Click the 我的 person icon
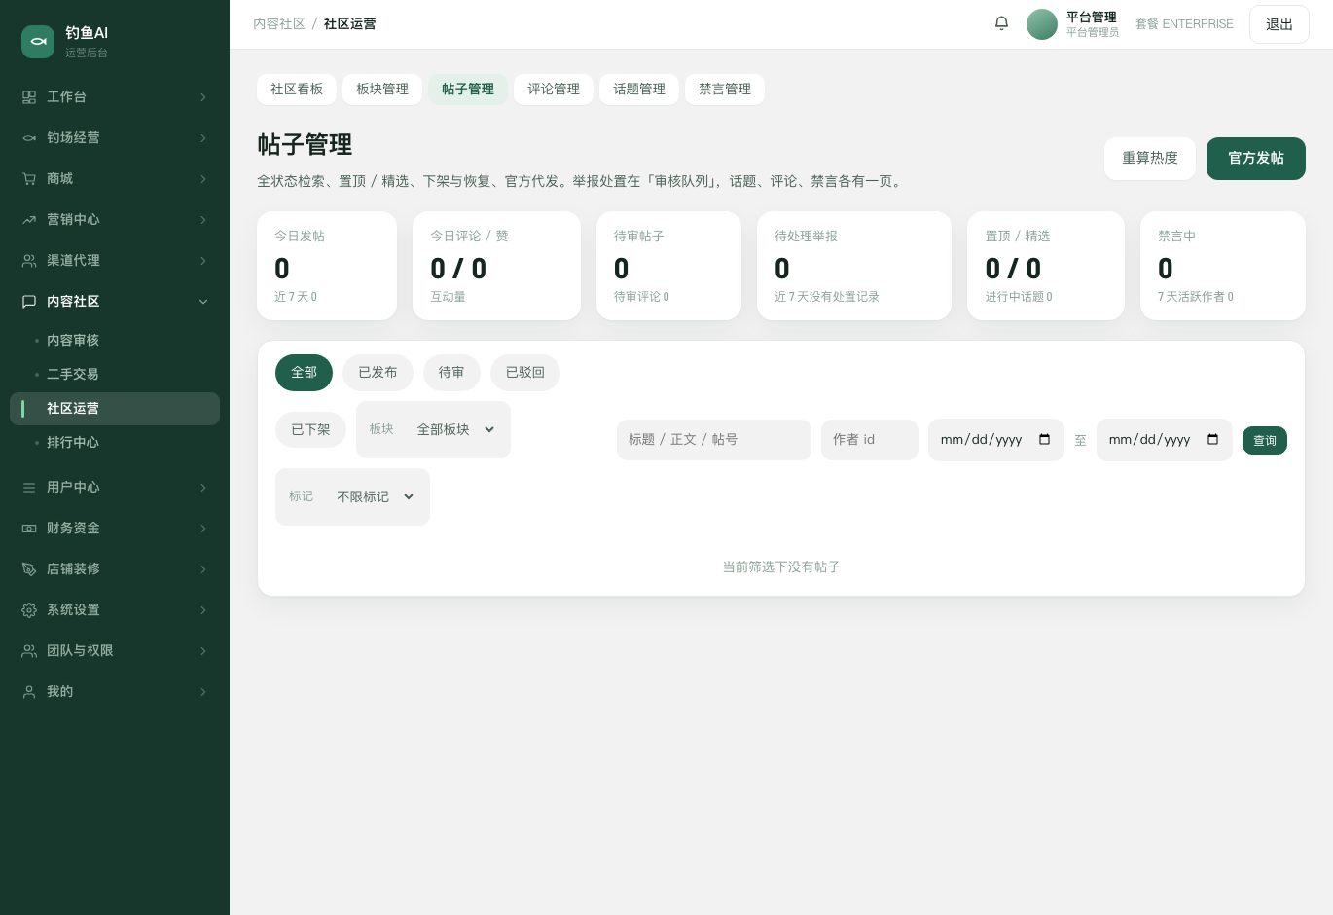The height and width of the screenshot is (915, 1333). [29, 692]
